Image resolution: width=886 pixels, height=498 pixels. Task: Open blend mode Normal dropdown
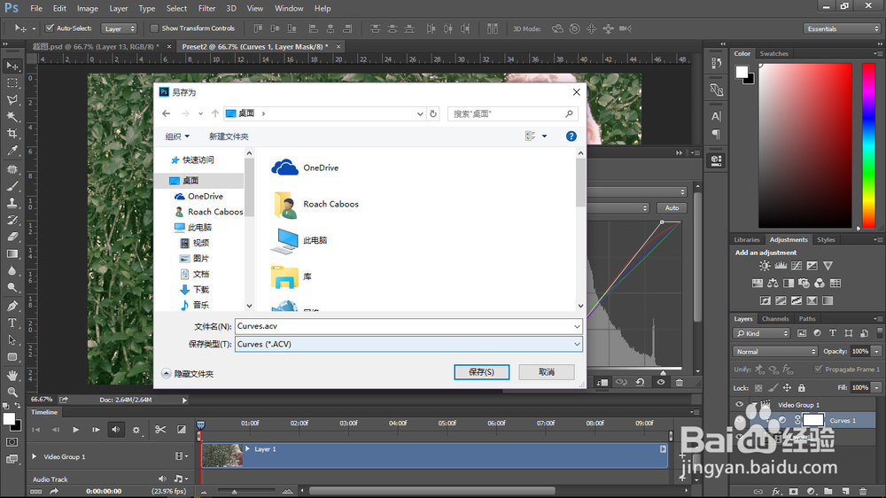pos(775,352)
